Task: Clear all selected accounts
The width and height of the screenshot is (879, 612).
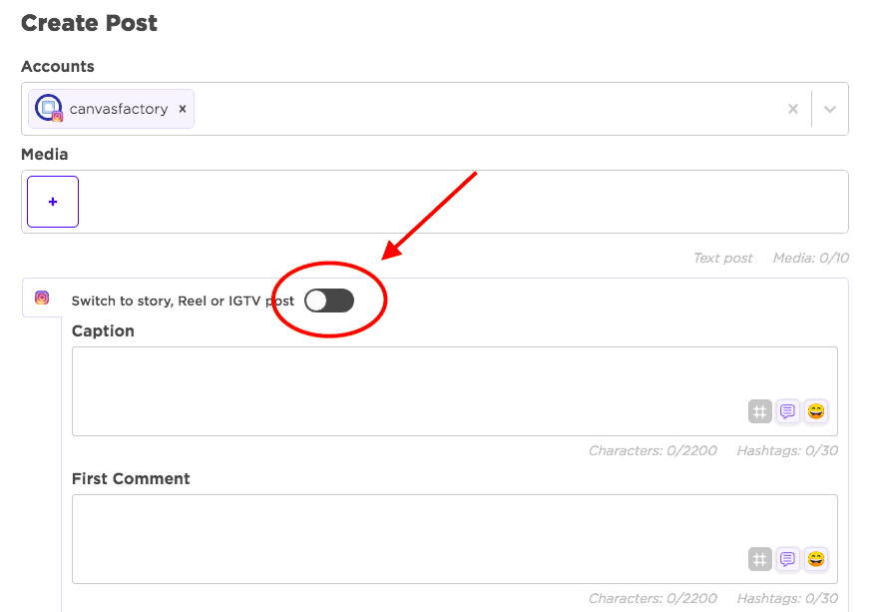Action: point(793,109)
